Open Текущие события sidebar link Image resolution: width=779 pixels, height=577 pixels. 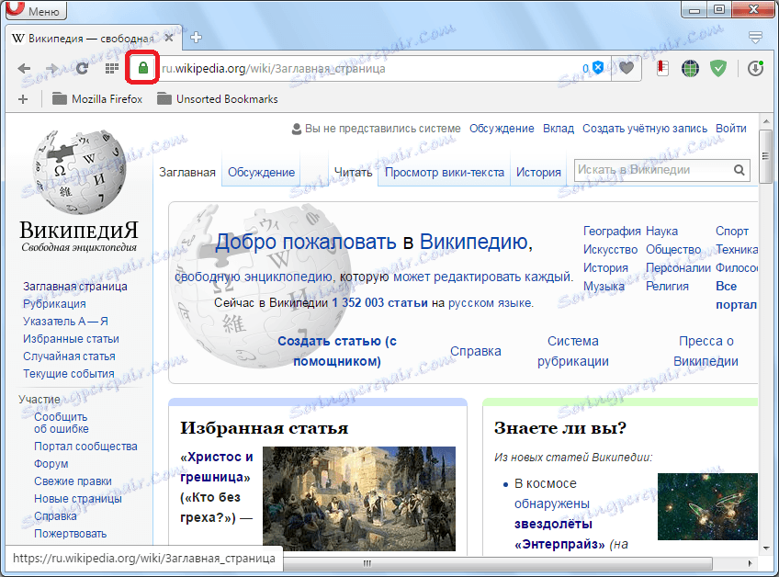pos(69,373)
